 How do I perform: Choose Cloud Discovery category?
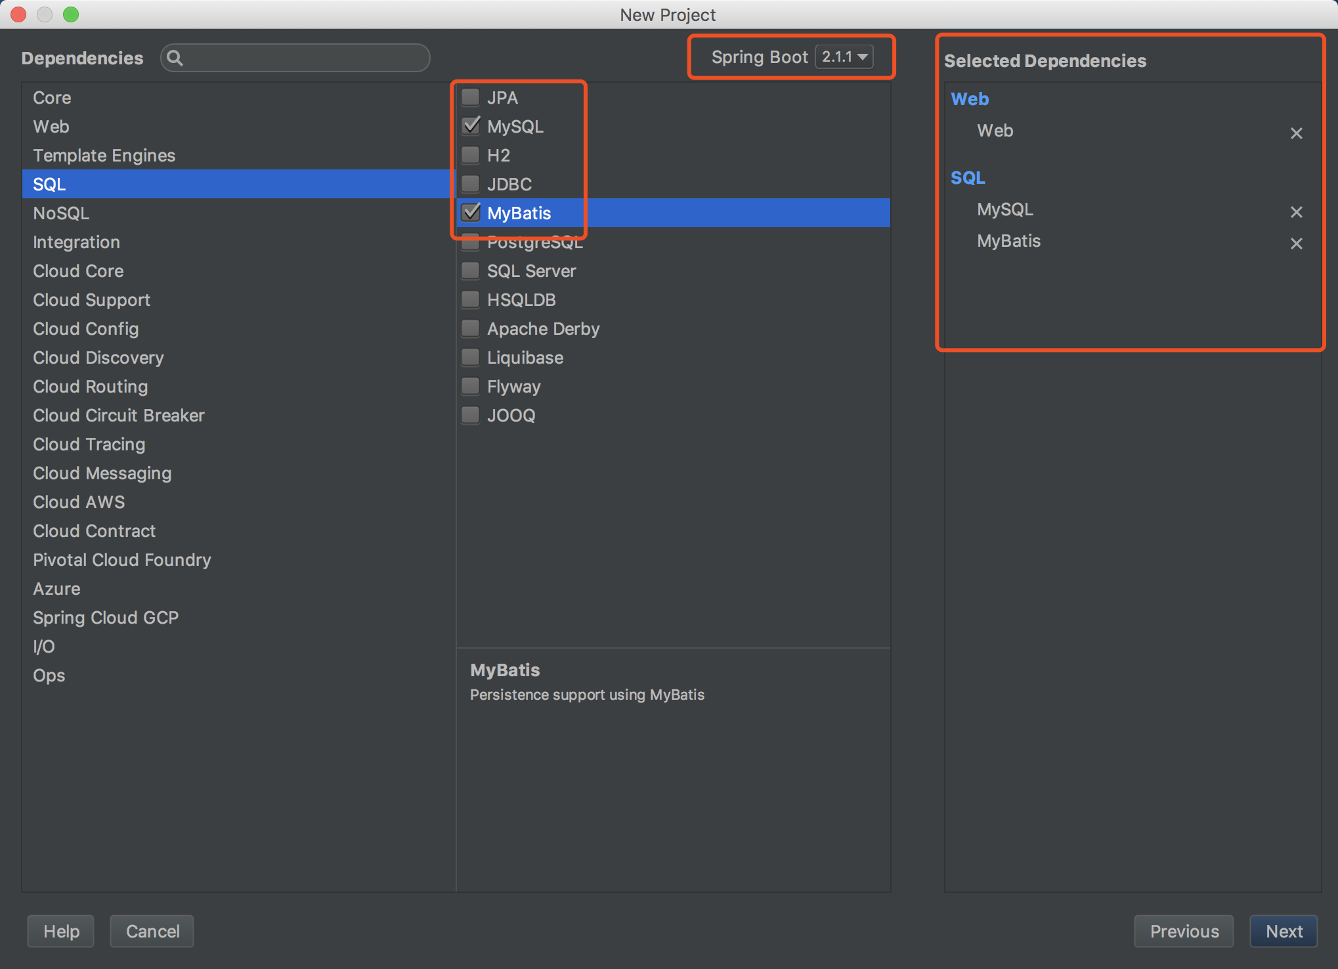tap(98, 358)
